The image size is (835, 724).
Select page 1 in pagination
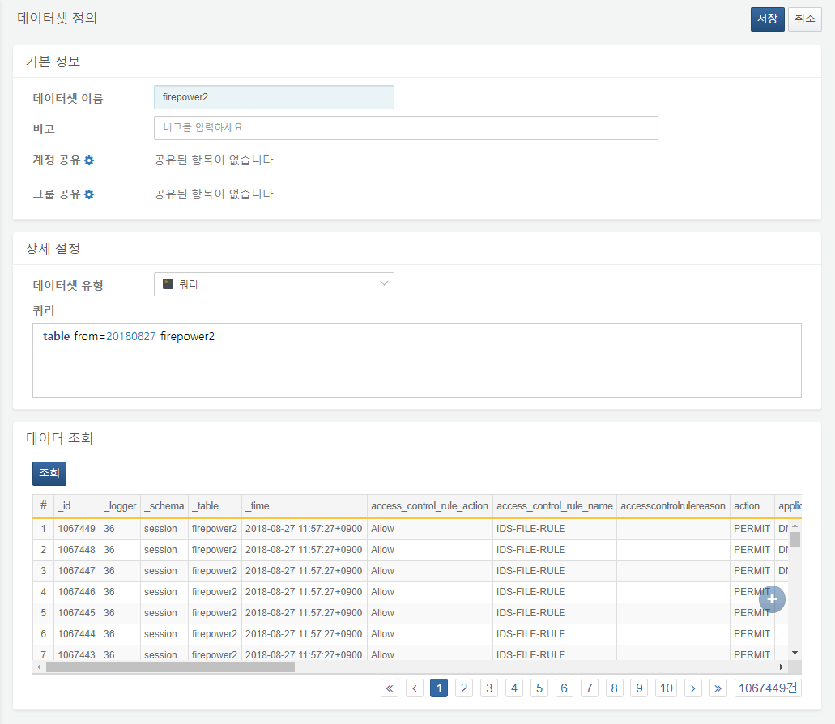(x=439, y=688)
